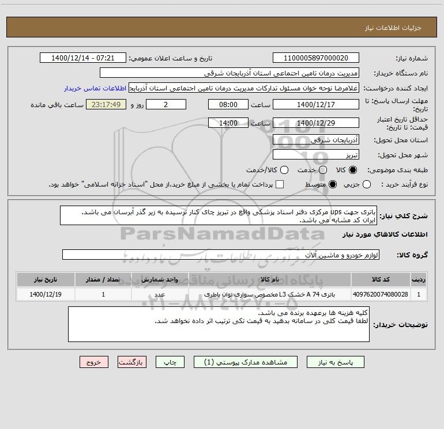
Task: Select the کالا radio button
Action: tap(353, 170)
